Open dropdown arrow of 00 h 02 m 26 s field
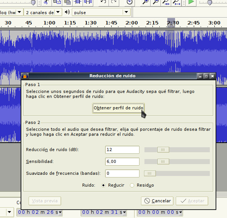The image size is (227, 218). (60, 212)
